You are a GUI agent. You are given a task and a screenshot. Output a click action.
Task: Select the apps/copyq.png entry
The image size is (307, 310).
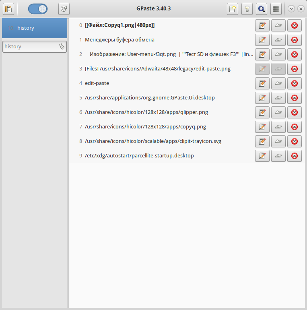145,127
